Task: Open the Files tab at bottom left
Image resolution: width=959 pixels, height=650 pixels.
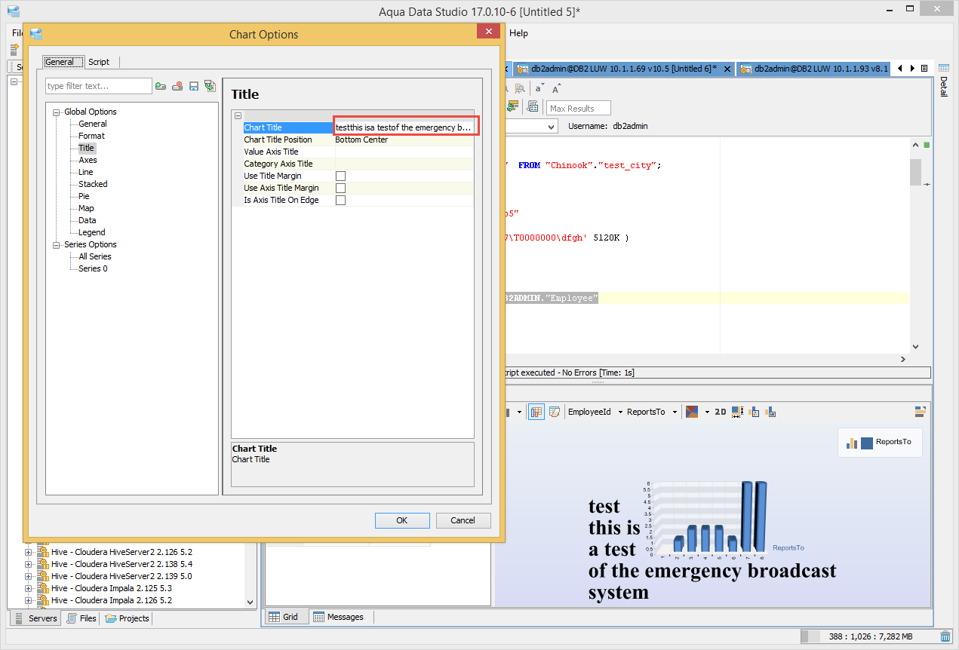Action: (81, 618)
